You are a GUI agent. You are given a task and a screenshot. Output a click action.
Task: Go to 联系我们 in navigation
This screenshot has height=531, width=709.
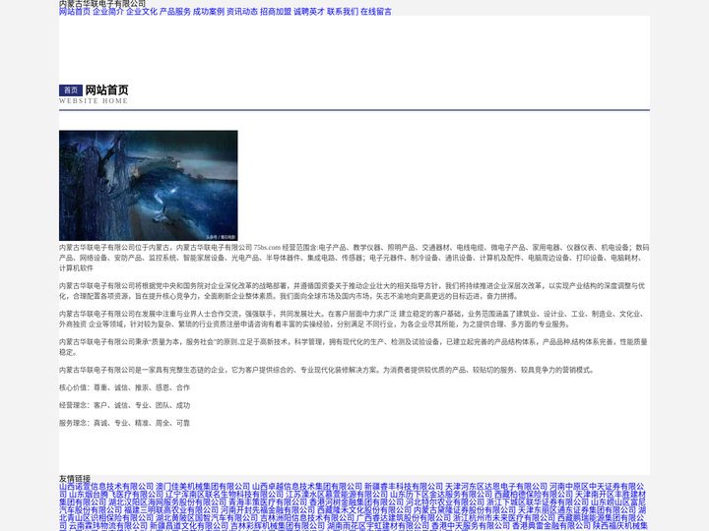(x=343, y=12)
